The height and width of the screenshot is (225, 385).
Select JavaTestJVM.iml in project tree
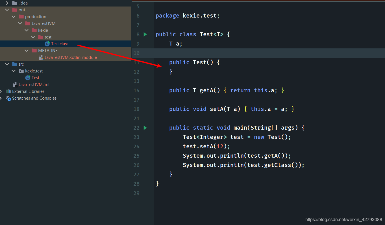(x=34, y=85)
